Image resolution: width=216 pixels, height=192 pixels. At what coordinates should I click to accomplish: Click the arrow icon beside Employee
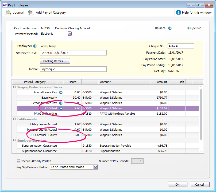35,46
